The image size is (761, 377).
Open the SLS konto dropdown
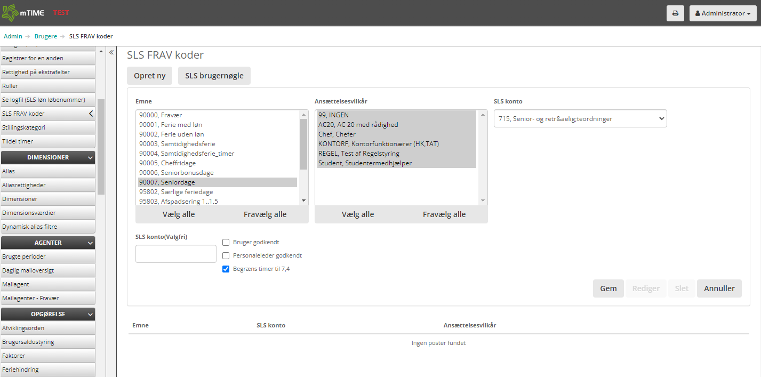pyautogui.click(x=580, y=119)
